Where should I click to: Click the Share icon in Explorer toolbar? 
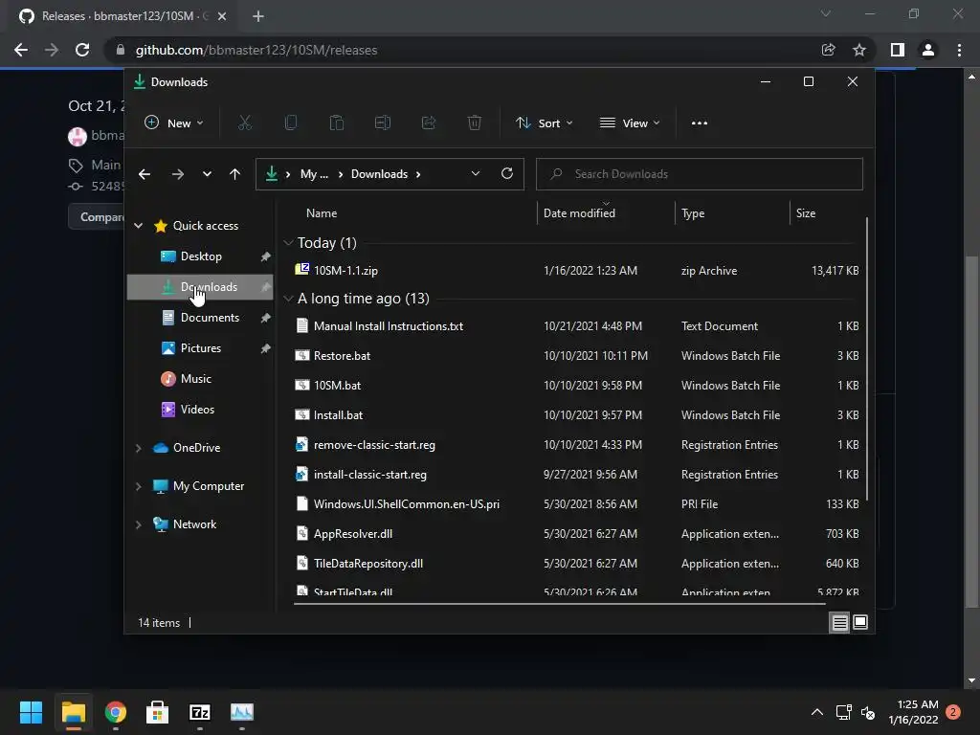429,123
